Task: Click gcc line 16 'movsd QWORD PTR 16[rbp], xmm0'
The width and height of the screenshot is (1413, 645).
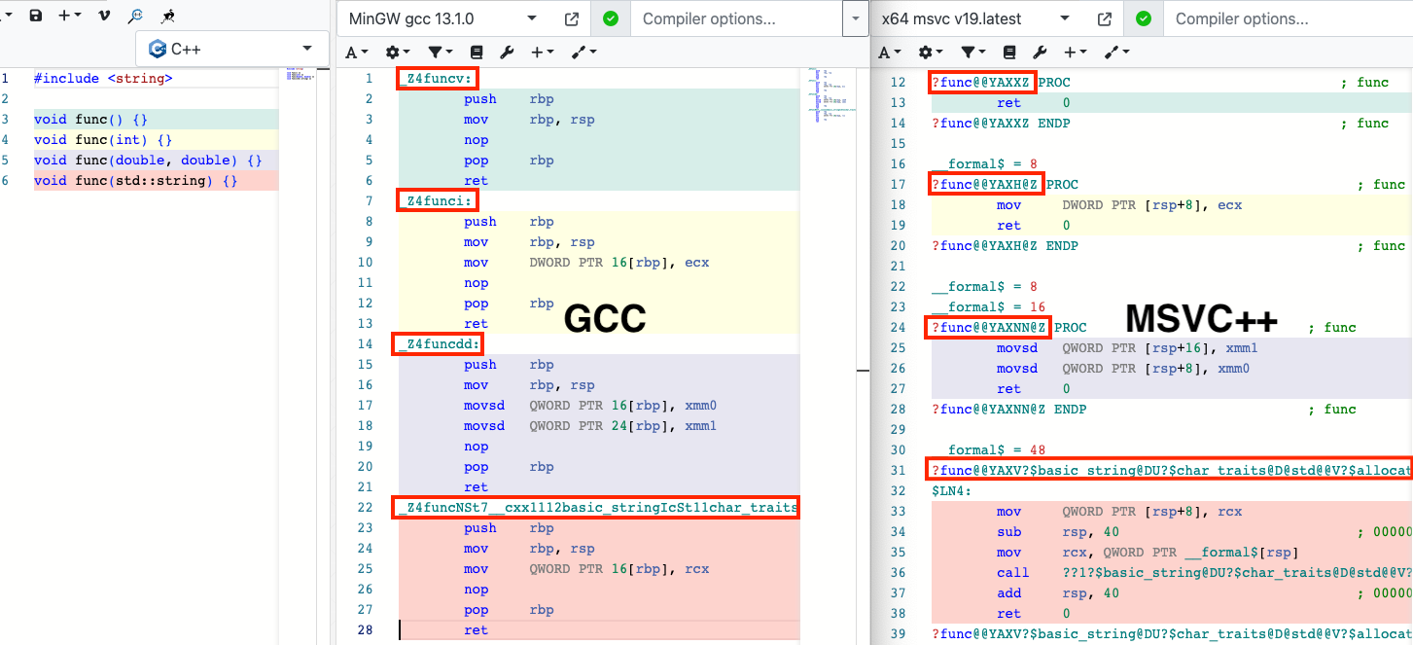Action: click(590, 406)
